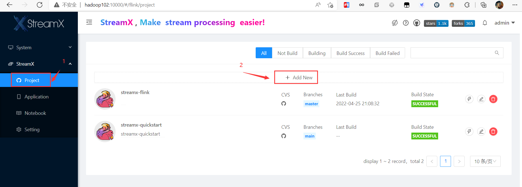The width and height of the screenshot is (522, 187).
Task: Reload the page using the browser refresh icon
Action: click(x=40, y=5)
